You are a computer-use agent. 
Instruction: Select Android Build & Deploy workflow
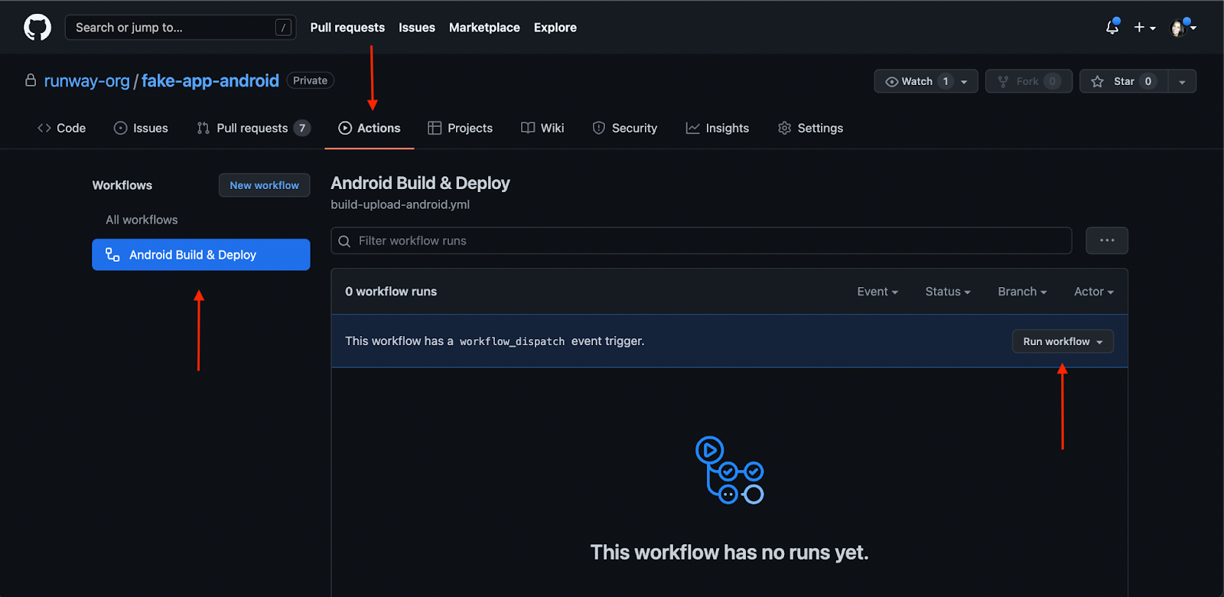click(201, 255)
